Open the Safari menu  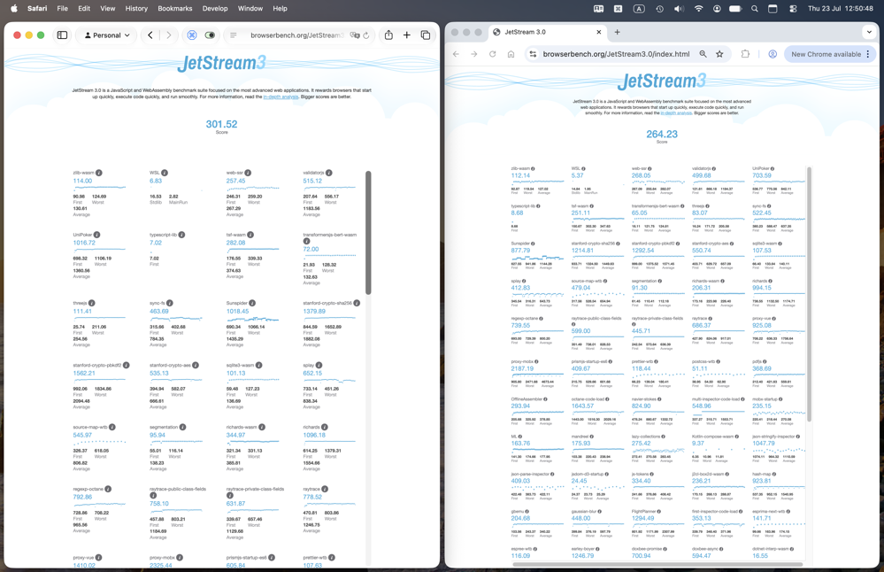37,9
